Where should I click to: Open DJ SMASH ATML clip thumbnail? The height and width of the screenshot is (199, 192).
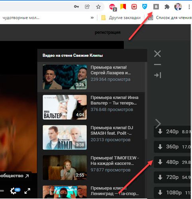[x=65, y=137]
